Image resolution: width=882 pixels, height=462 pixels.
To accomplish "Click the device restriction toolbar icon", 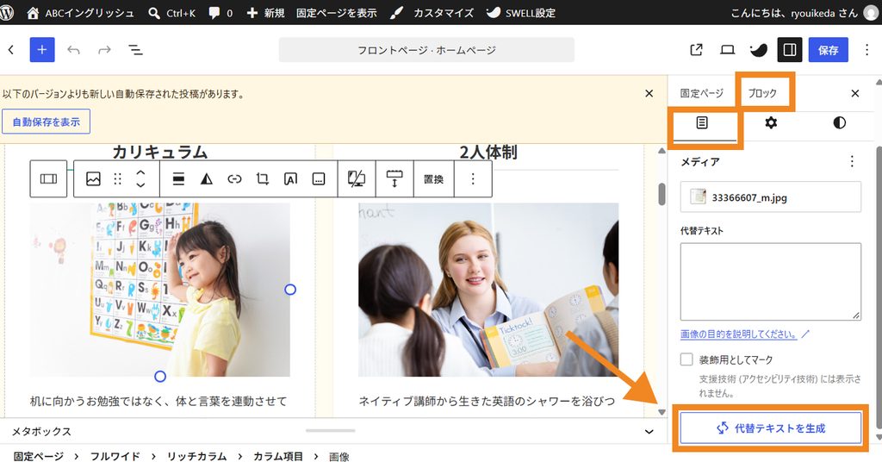I will point(357,179).
